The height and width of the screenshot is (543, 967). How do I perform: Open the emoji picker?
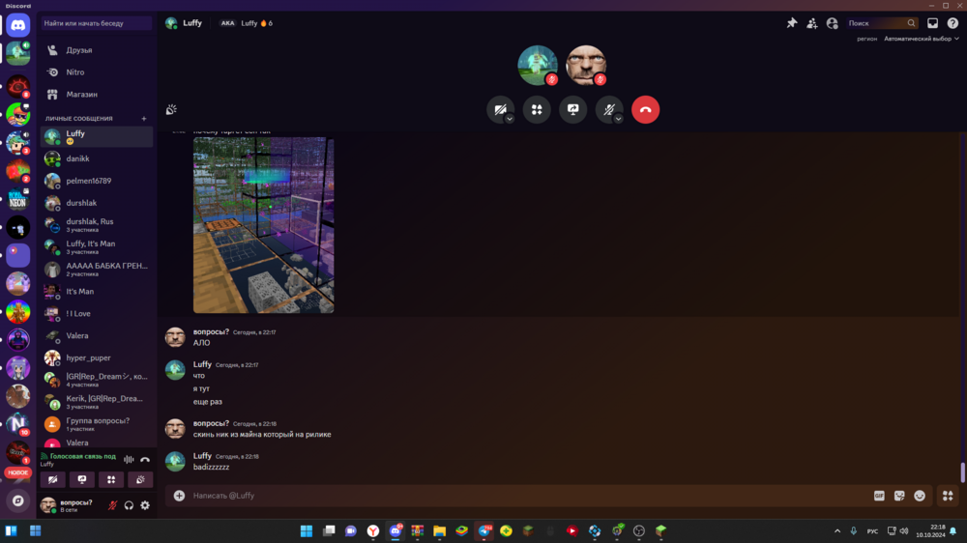920,496
